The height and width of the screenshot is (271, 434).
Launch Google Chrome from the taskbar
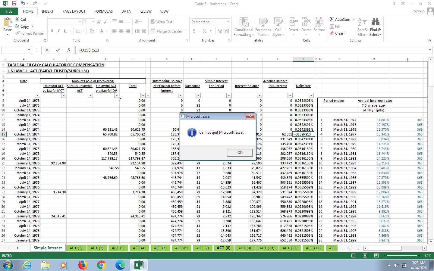pyautogui.click(x=101, y=265)
